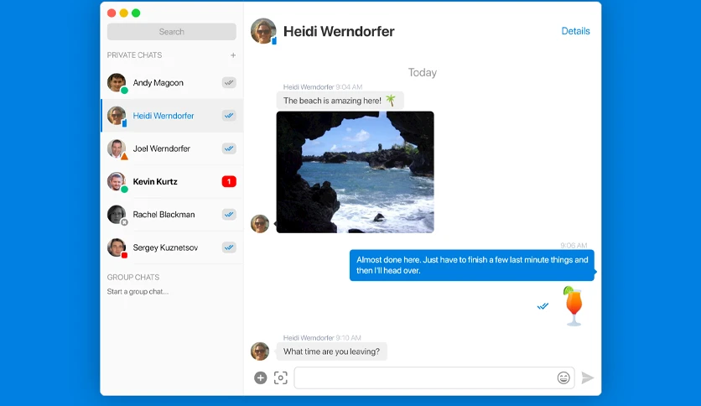Add a new private chat with plus icon
The image size is (701, 406).
(x=233, y=55)
